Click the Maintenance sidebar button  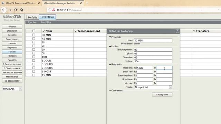click(x=12, y=76)
